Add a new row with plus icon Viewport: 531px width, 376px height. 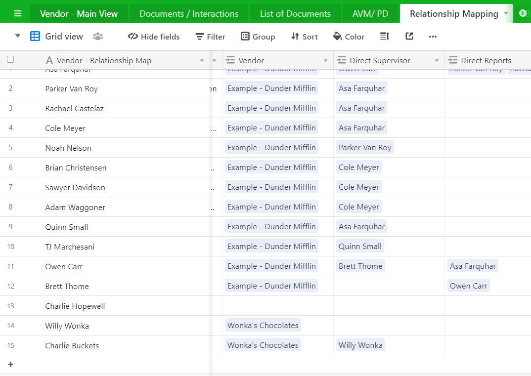coord(10,365)
